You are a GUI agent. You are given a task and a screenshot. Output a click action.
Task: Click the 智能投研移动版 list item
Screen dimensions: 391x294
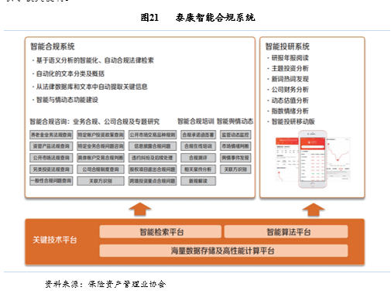[x=291, y=121]
